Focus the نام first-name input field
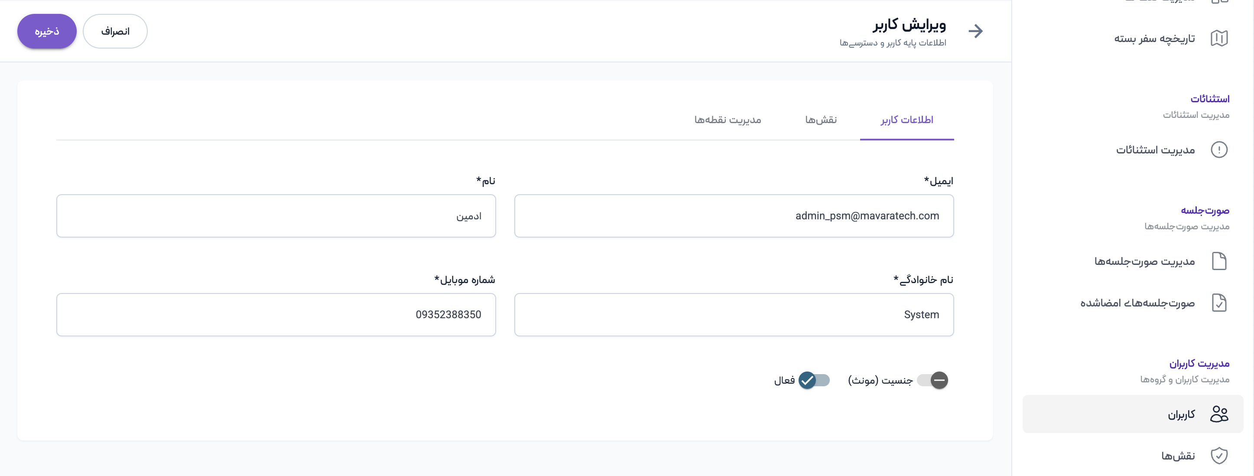This screenshot has width=1254, height=476. [276, 216]
